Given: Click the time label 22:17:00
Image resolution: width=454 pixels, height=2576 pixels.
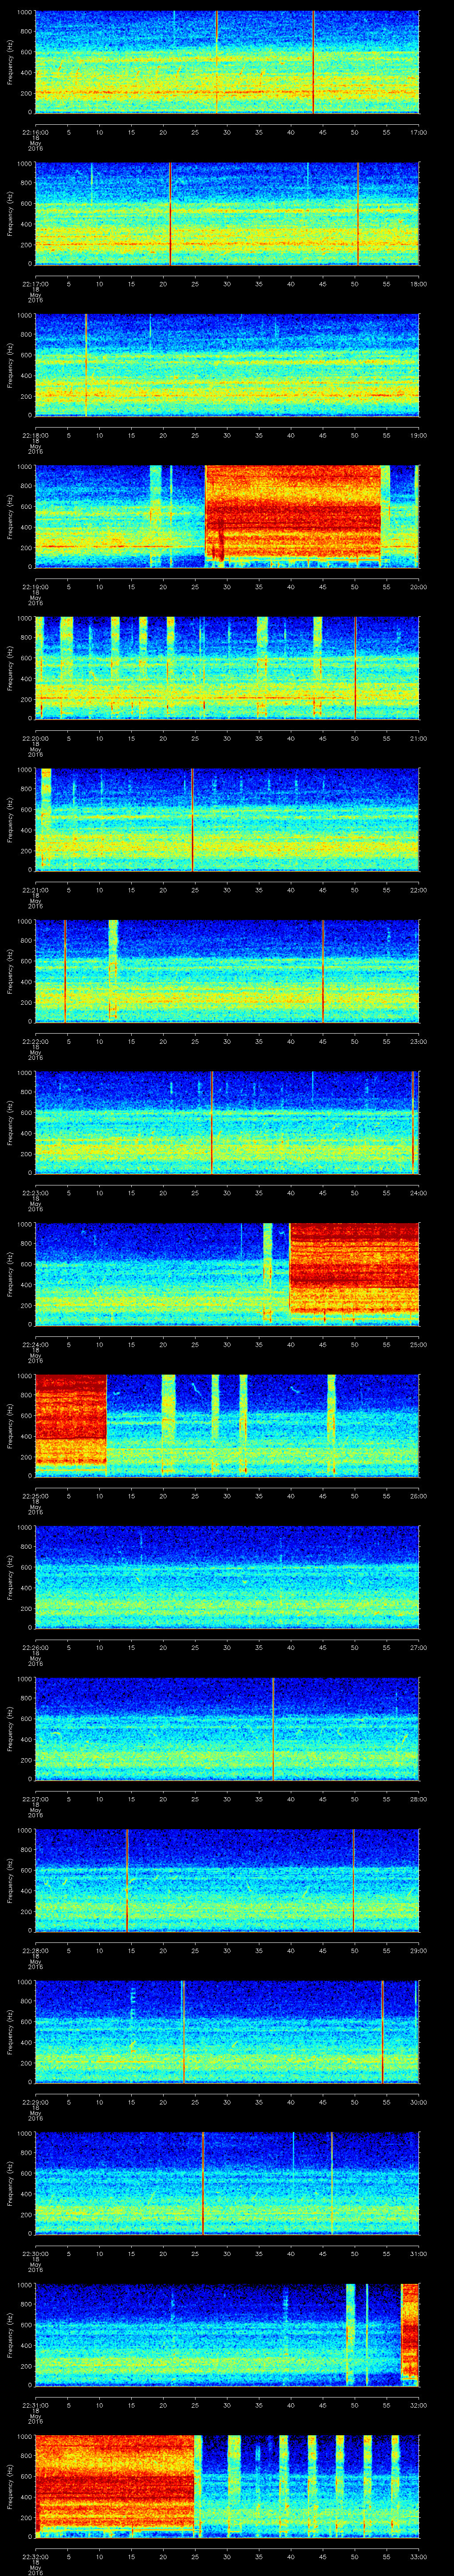Looking at the screenshot, I should click(x=35, y=284).
